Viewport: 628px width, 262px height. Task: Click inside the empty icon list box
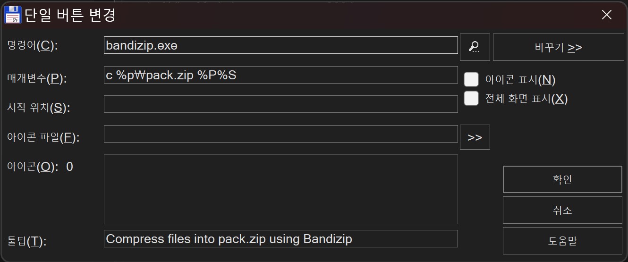280,189
